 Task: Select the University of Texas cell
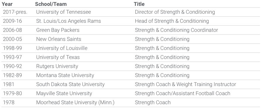tap(58, 57)
